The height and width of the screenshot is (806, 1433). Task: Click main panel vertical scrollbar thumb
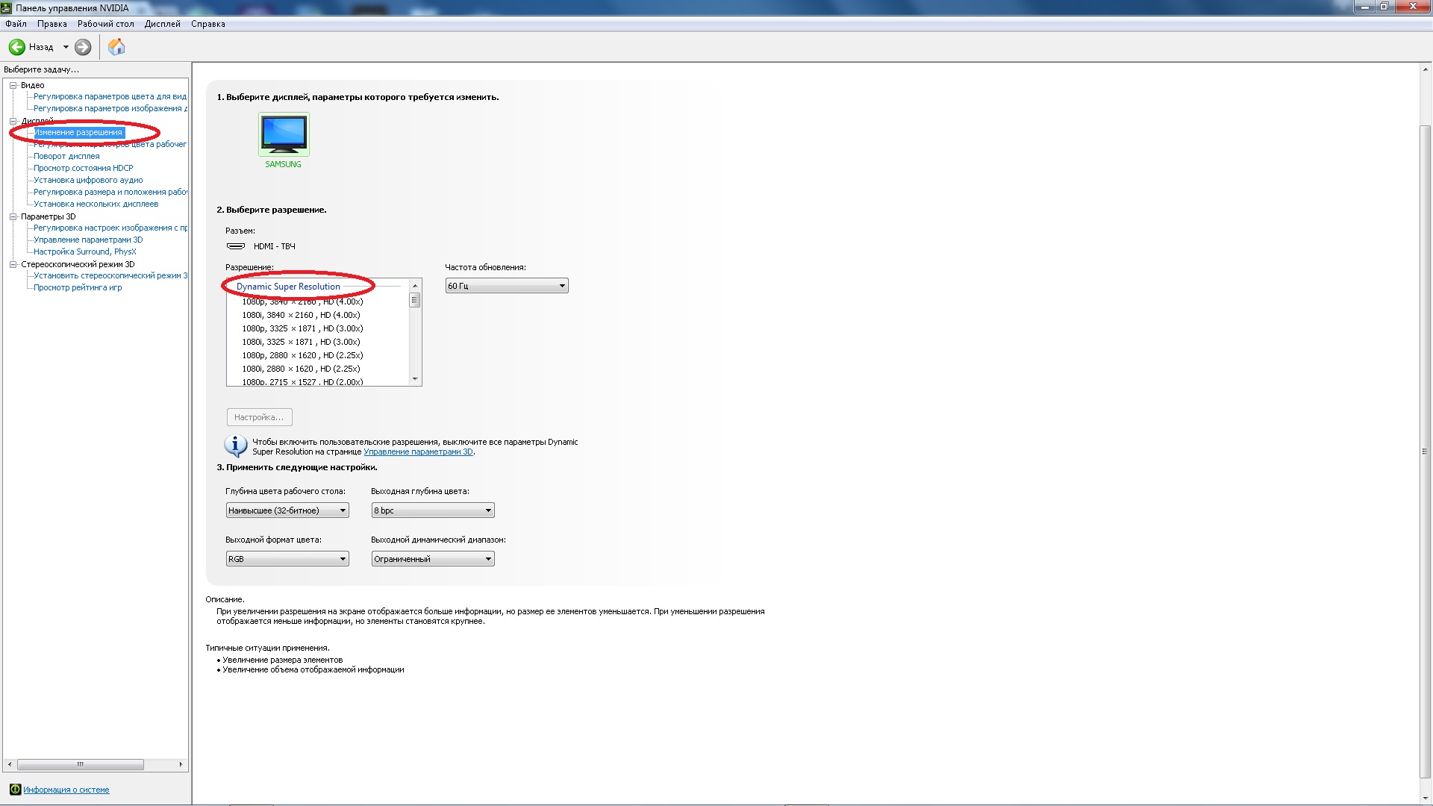click(1426, 452)
